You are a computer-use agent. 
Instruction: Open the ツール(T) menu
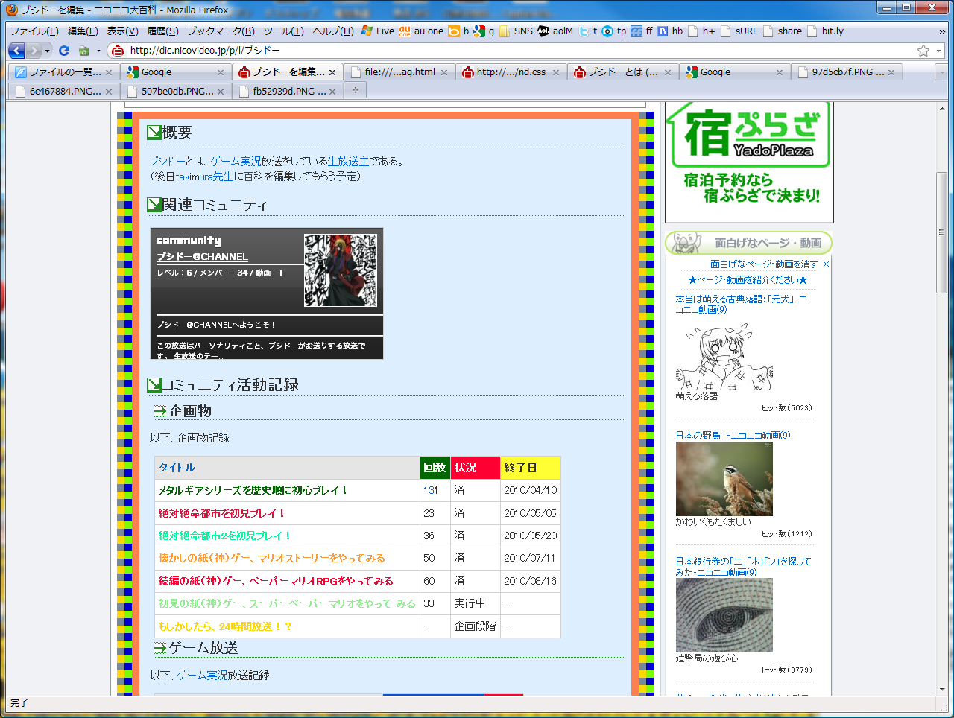(x=283, y=31)
